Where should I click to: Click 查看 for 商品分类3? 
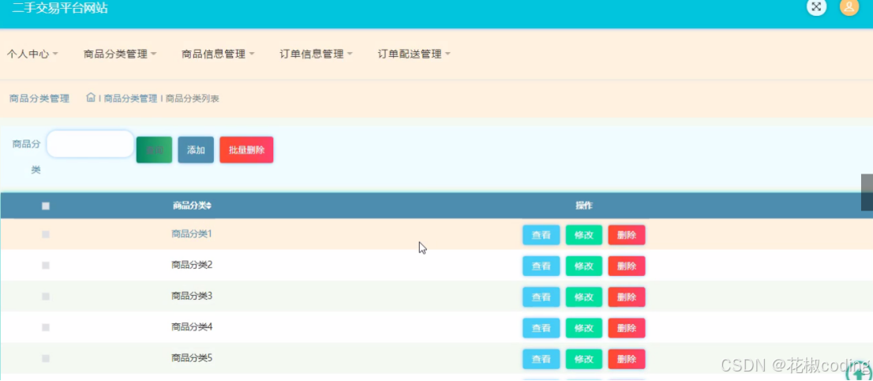click(541, 297)
